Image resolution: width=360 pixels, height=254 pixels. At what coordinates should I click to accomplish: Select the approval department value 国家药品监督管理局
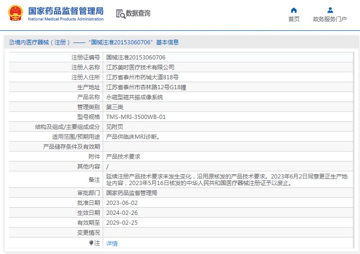click(x=132, y=193)
